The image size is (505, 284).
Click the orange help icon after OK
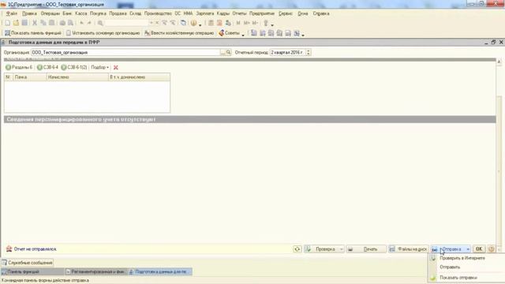491,249
